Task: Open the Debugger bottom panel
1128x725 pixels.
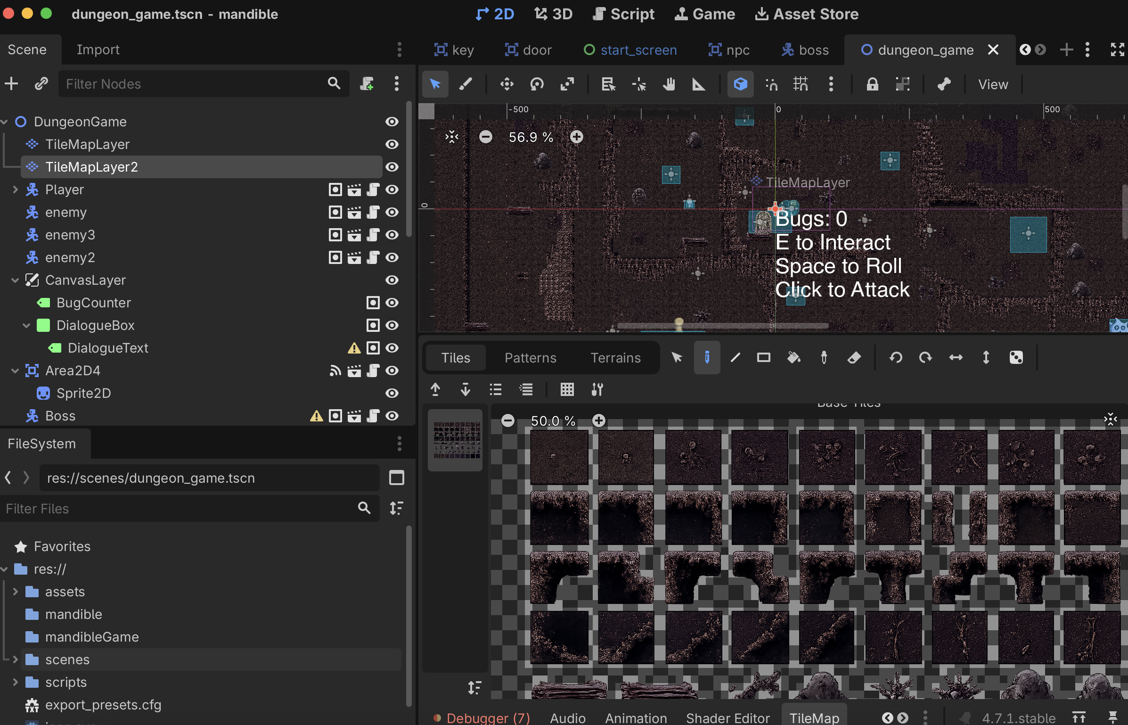Action: pos(482,717)
